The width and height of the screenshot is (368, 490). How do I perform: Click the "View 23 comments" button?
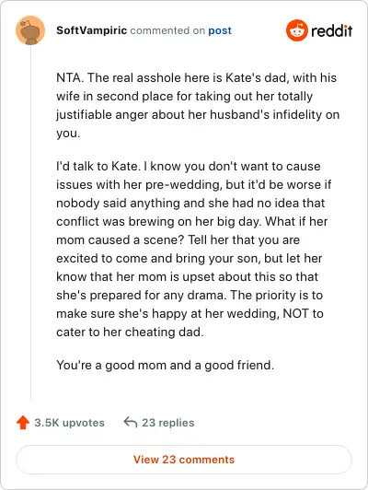pyautogui.click(x=184, y=460)
